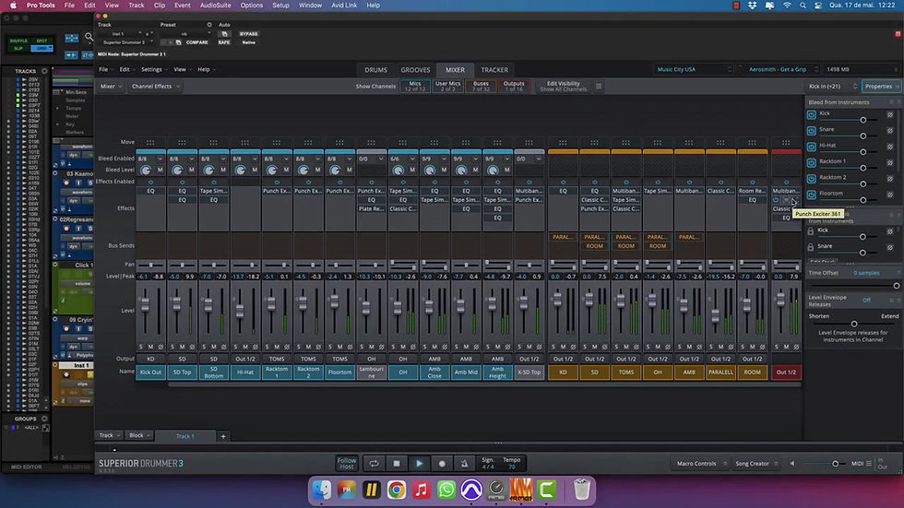
Task: Toggle Racktom 1 bleed power icon
Action: pyautogui.click(x=811, y=163)
